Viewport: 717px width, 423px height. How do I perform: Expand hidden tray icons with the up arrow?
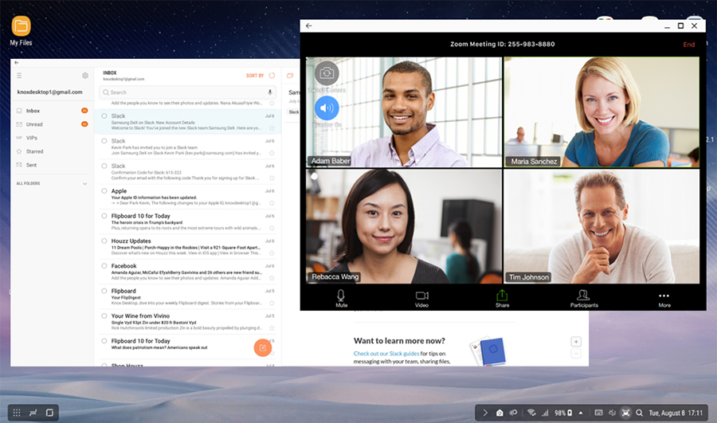[580, 413]
